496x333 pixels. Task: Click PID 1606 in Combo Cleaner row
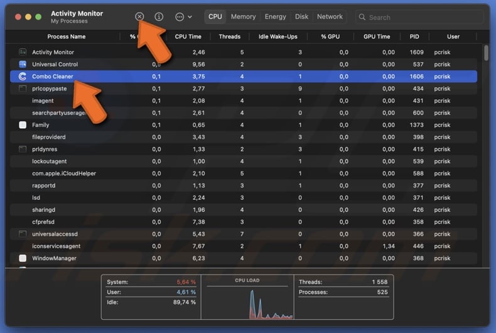pos(416,76)
